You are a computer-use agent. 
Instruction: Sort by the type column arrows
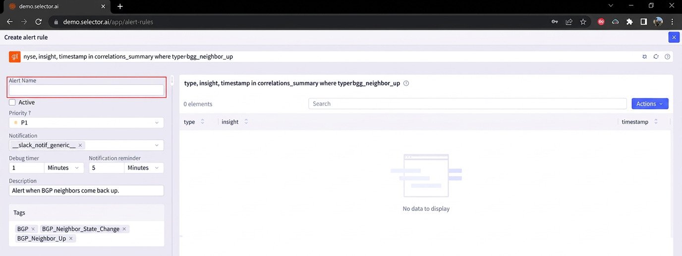(x=202, y=122)
